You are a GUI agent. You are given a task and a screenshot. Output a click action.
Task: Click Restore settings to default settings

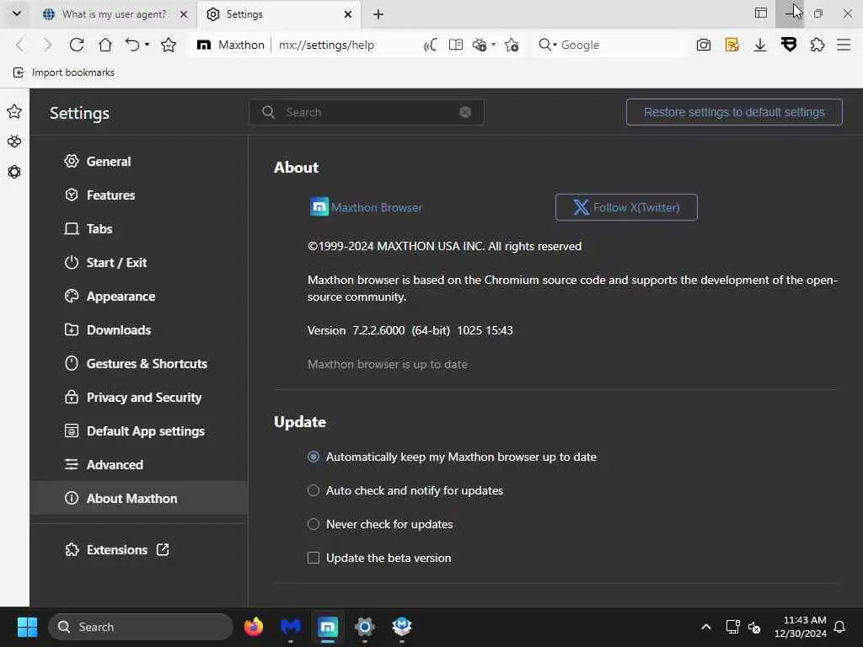coord(734,112)
